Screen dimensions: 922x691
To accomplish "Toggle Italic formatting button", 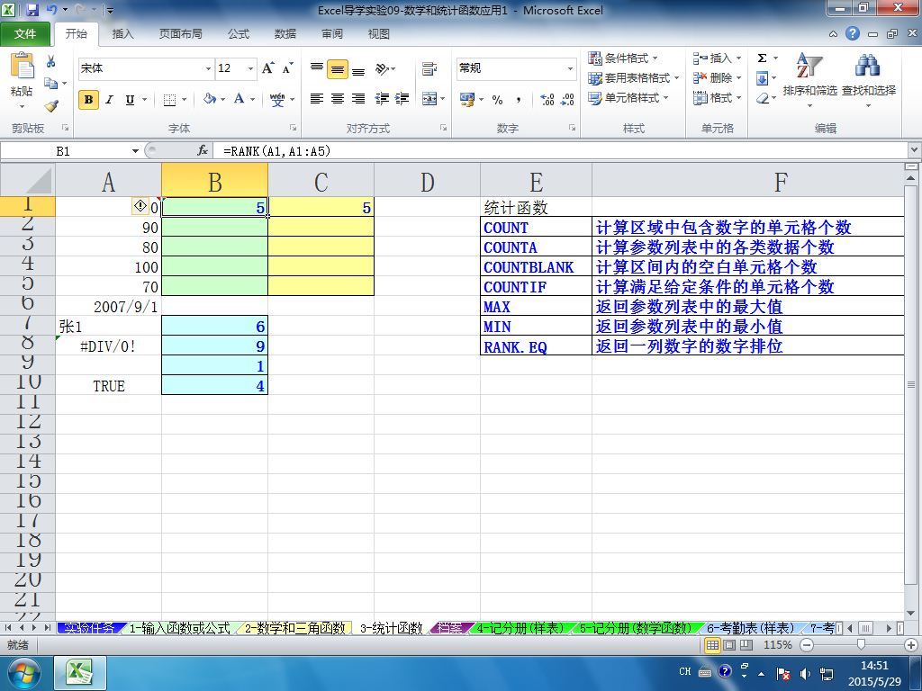I will click(x=109, y=100).
